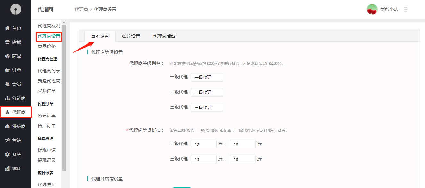
Task: Click the 代理商 breadcrumb link
Action: 81,9
